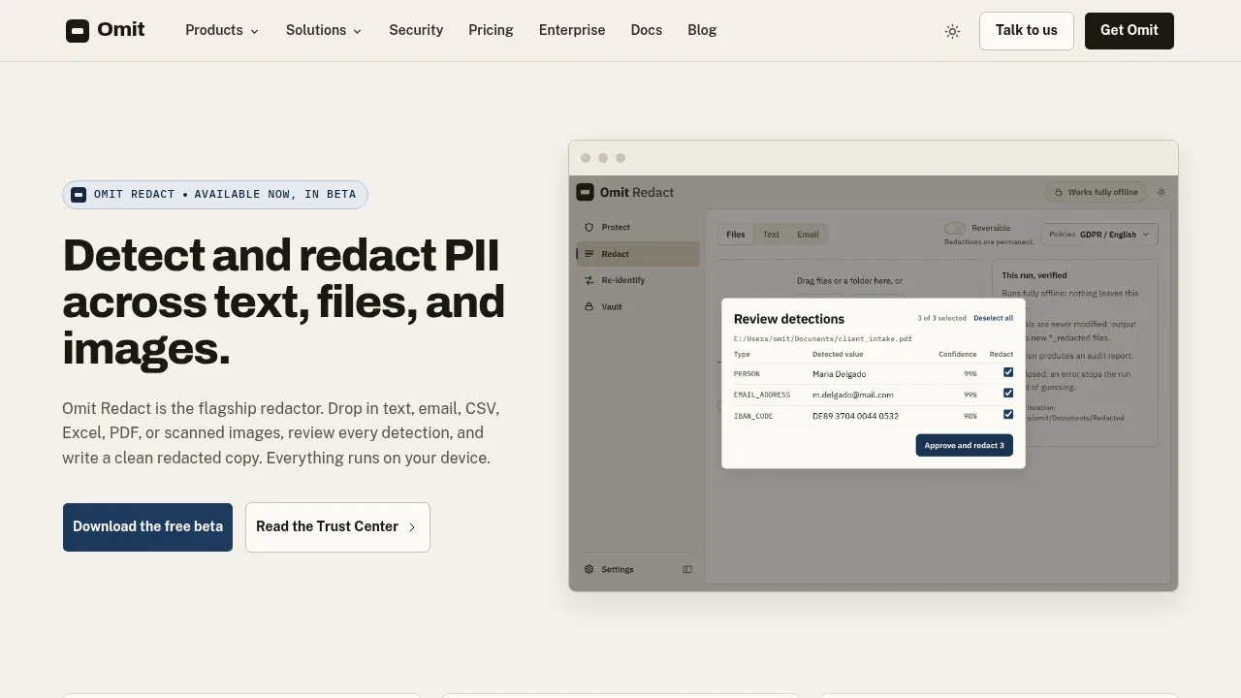
Task: Expand the Solutions dropdown menu
Action: [324, 30]
